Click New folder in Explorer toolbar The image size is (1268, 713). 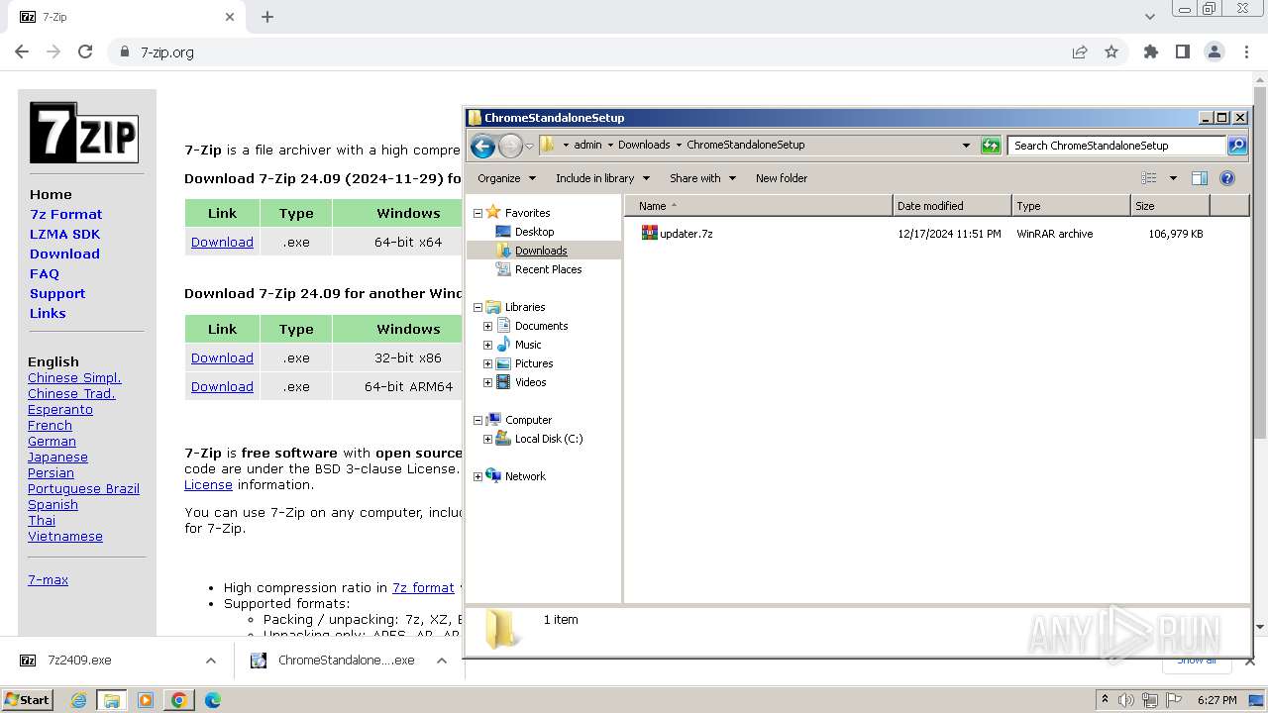(x=782, y=178)
